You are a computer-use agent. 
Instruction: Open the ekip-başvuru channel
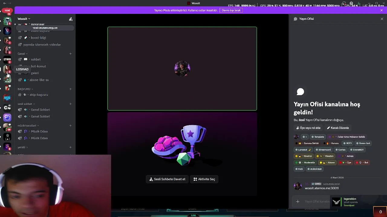coord(45,95)
